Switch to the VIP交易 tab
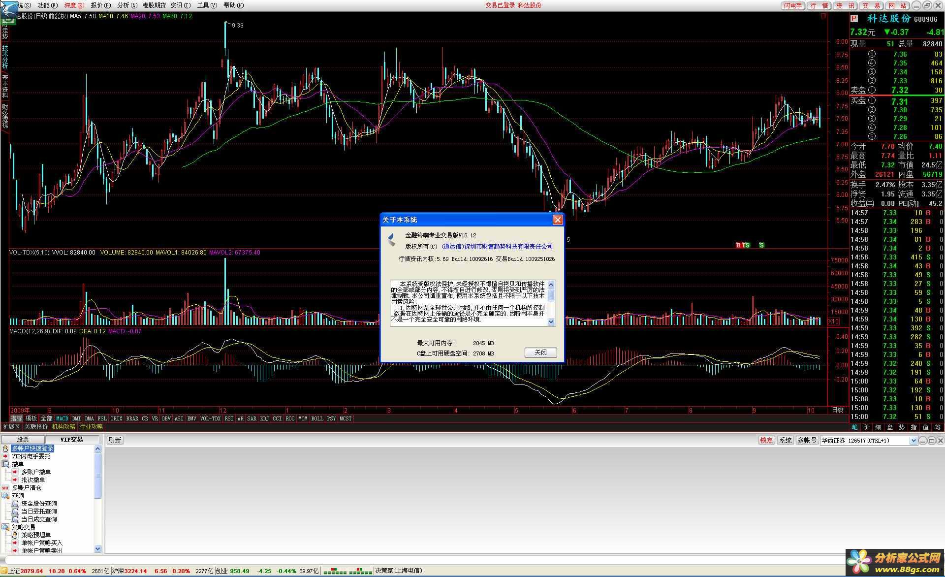Image resolution: width=945 pixels, height=577 pixels. pyautogui.click(x=72, y=440)
